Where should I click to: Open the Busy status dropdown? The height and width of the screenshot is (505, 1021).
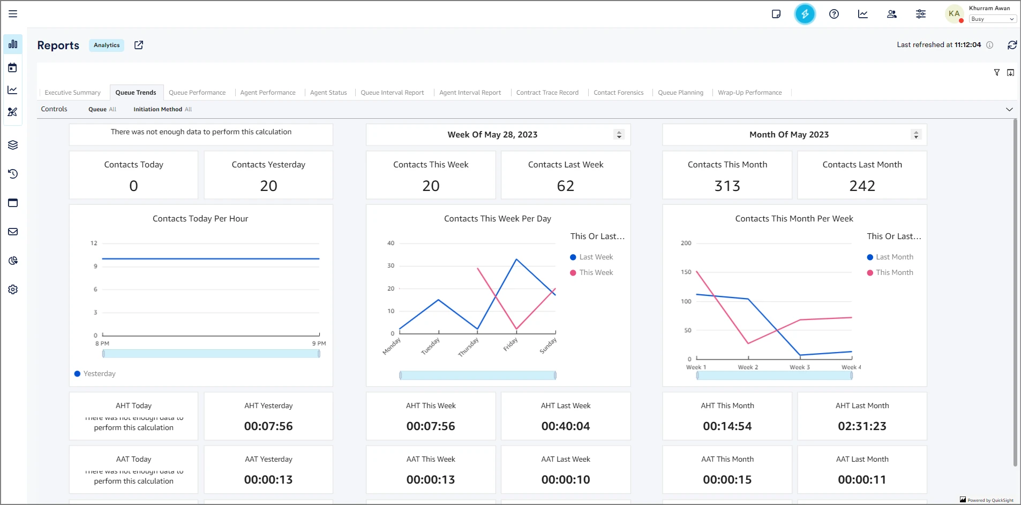[x=992, y=19]
